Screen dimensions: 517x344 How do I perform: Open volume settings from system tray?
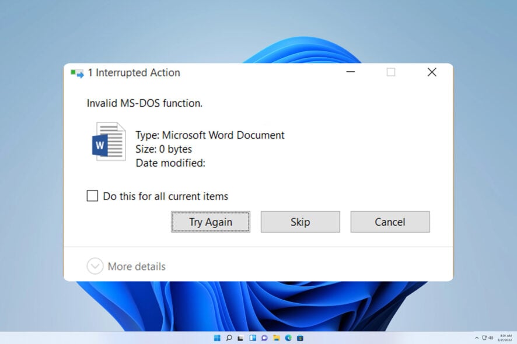point(491,338)
